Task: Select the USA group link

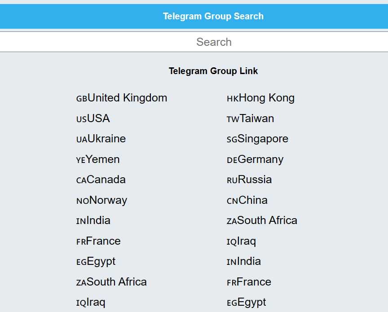Action: pos(93,119)
